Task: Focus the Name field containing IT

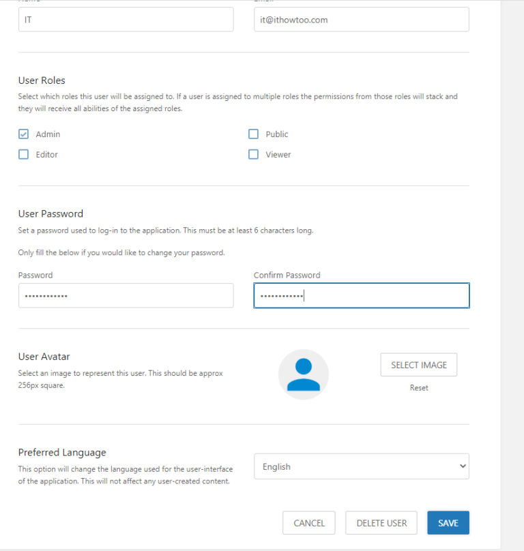Action: tap(126, 20)
